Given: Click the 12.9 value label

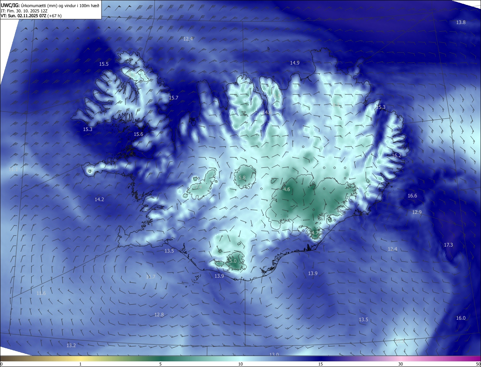Looking at the screenshot, I should [417, 212].
